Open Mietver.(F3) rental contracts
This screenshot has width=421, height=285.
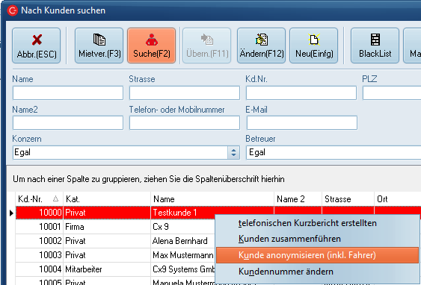[x=99, y=46]
